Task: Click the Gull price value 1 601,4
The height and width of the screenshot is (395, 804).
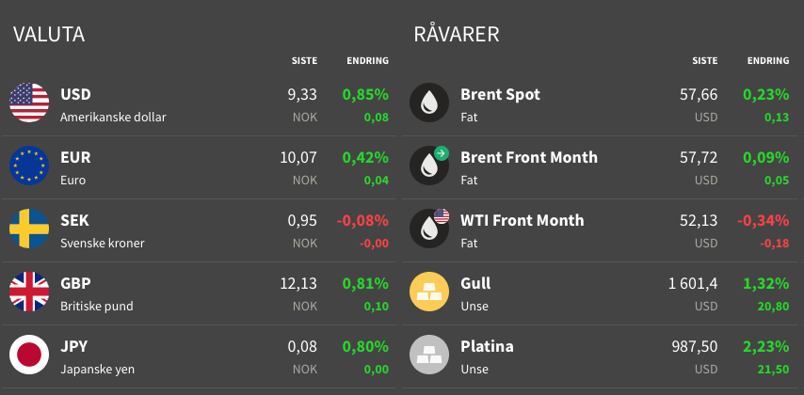Action: (693, 283)
